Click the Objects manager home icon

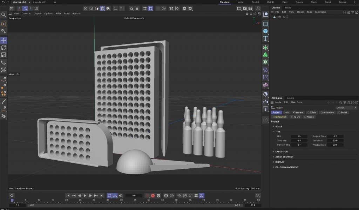click(x=349, y=12)
